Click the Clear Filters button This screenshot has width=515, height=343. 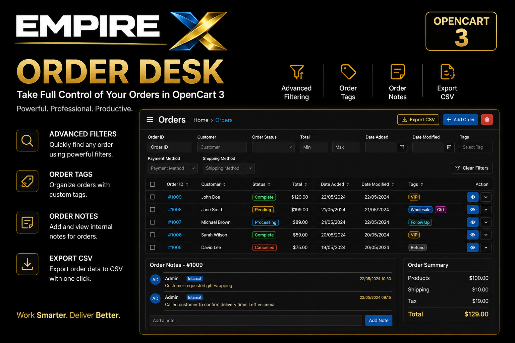point(472,168)
